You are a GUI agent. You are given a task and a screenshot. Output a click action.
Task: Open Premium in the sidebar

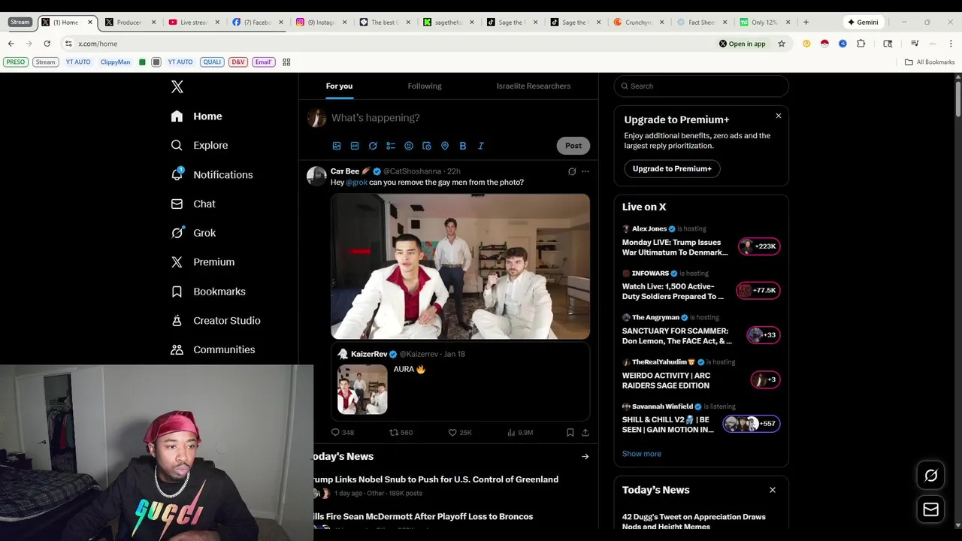point(203,262)
